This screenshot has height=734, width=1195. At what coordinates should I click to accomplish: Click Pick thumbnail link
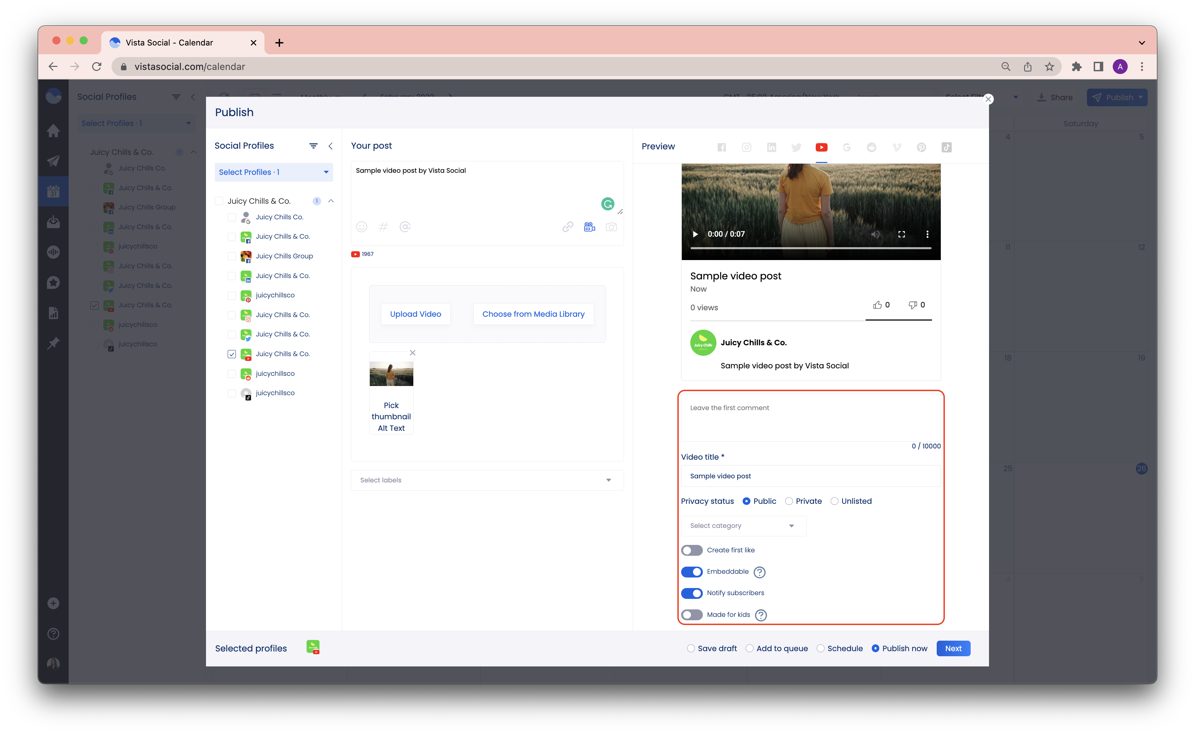tap(391, 411)
